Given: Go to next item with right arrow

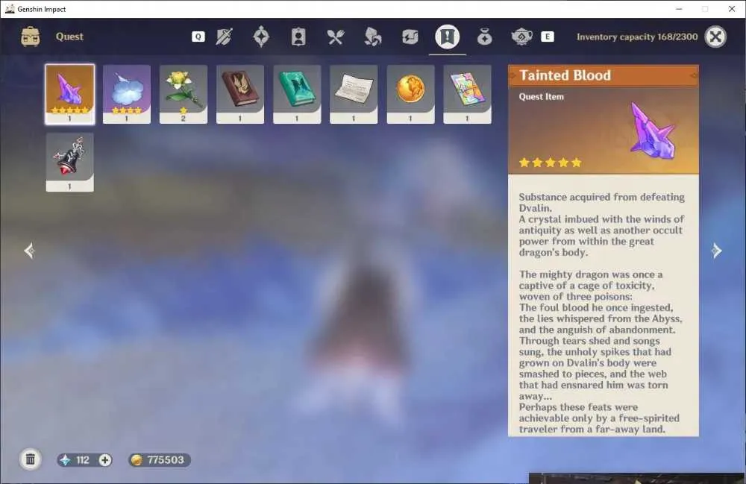Looking at the screenshot, I should click(716, 251).
